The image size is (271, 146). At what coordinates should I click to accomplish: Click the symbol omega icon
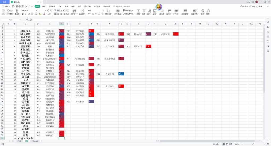pos(209,11)
